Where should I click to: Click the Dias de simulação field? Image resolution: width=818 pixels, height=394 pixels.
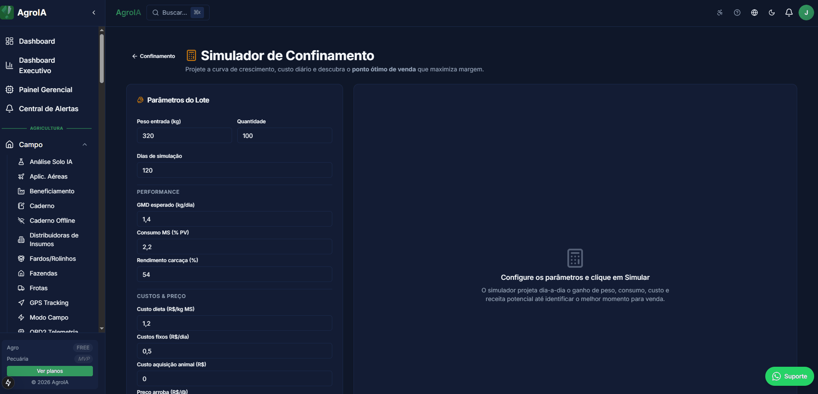coord(235,170)
